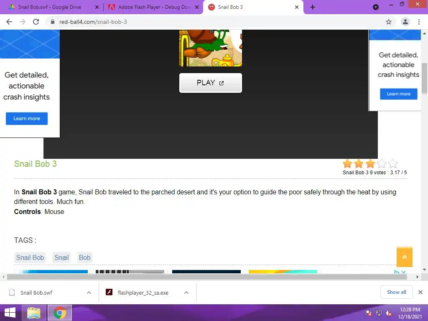Click the horizontal scrollbar thumb
Viewport: 428px width, 321px height.
pyautogui.click(x=207, y=277)
